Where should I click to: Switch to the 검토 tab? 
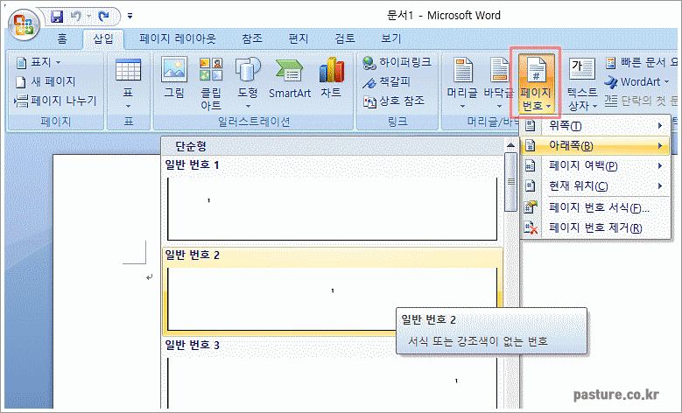click(x=344, y=39)
